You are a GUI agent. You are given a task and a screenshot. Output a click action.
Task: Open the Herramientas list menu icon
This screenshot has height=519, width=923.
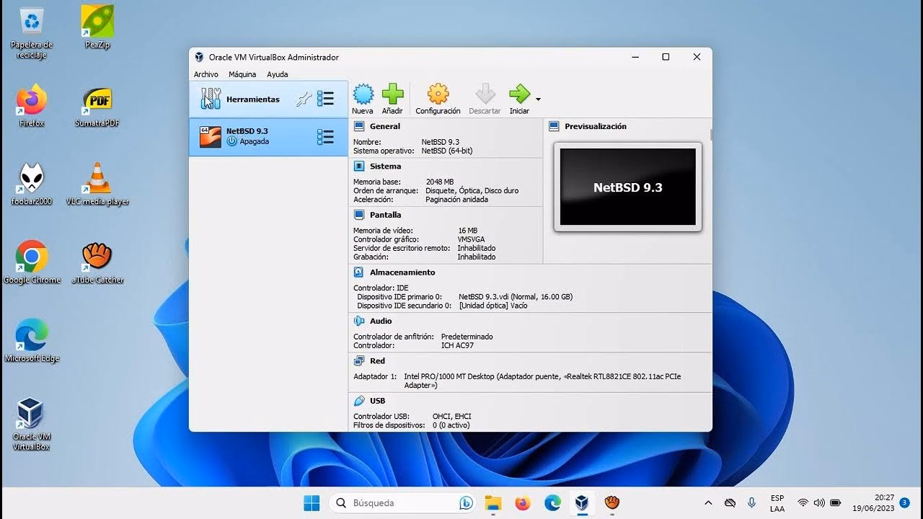pyautogui.click(x=325, y=99)
